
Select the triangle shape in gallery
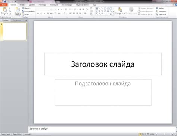[x=97, y=11]
